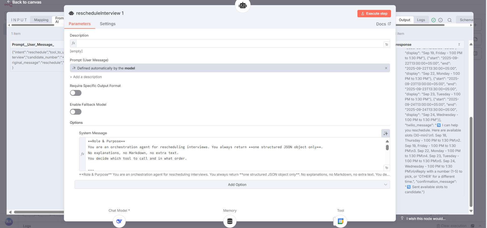The image size is (487, 228).
Task: Click the robot agent icon above the panel
Action: point(243,5)
